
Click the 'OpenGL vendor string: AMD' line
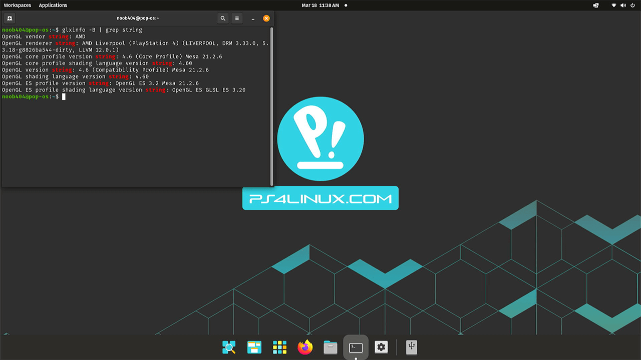pyautogui.click(x=44, y=36)
